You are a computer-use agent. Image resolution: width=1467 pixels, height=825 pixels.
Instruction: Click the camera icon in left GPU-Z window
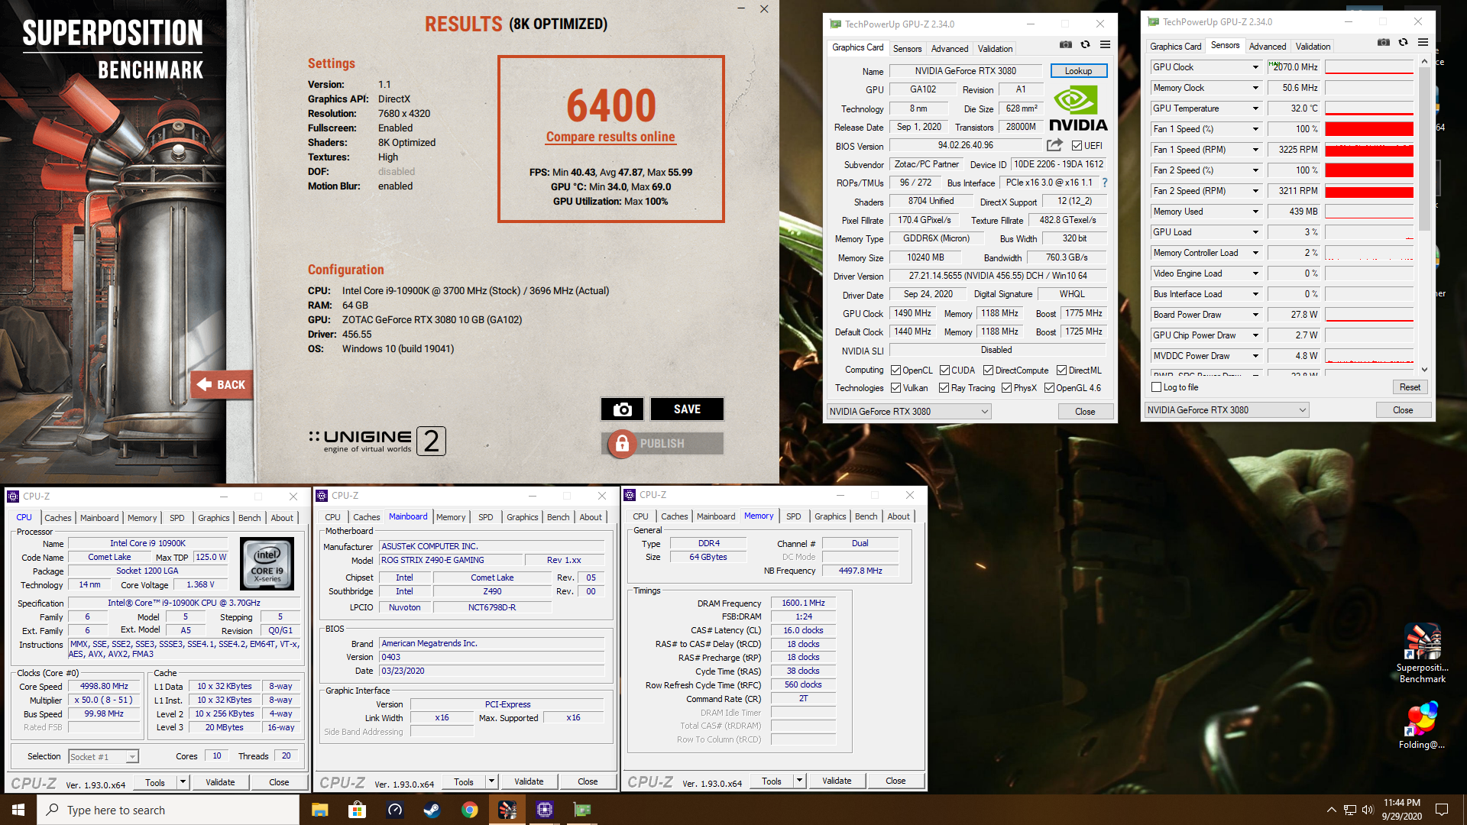(1066, 44)
